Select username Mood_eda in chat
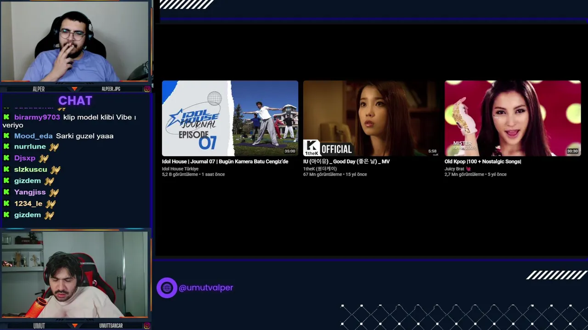 tap(34, 136)
